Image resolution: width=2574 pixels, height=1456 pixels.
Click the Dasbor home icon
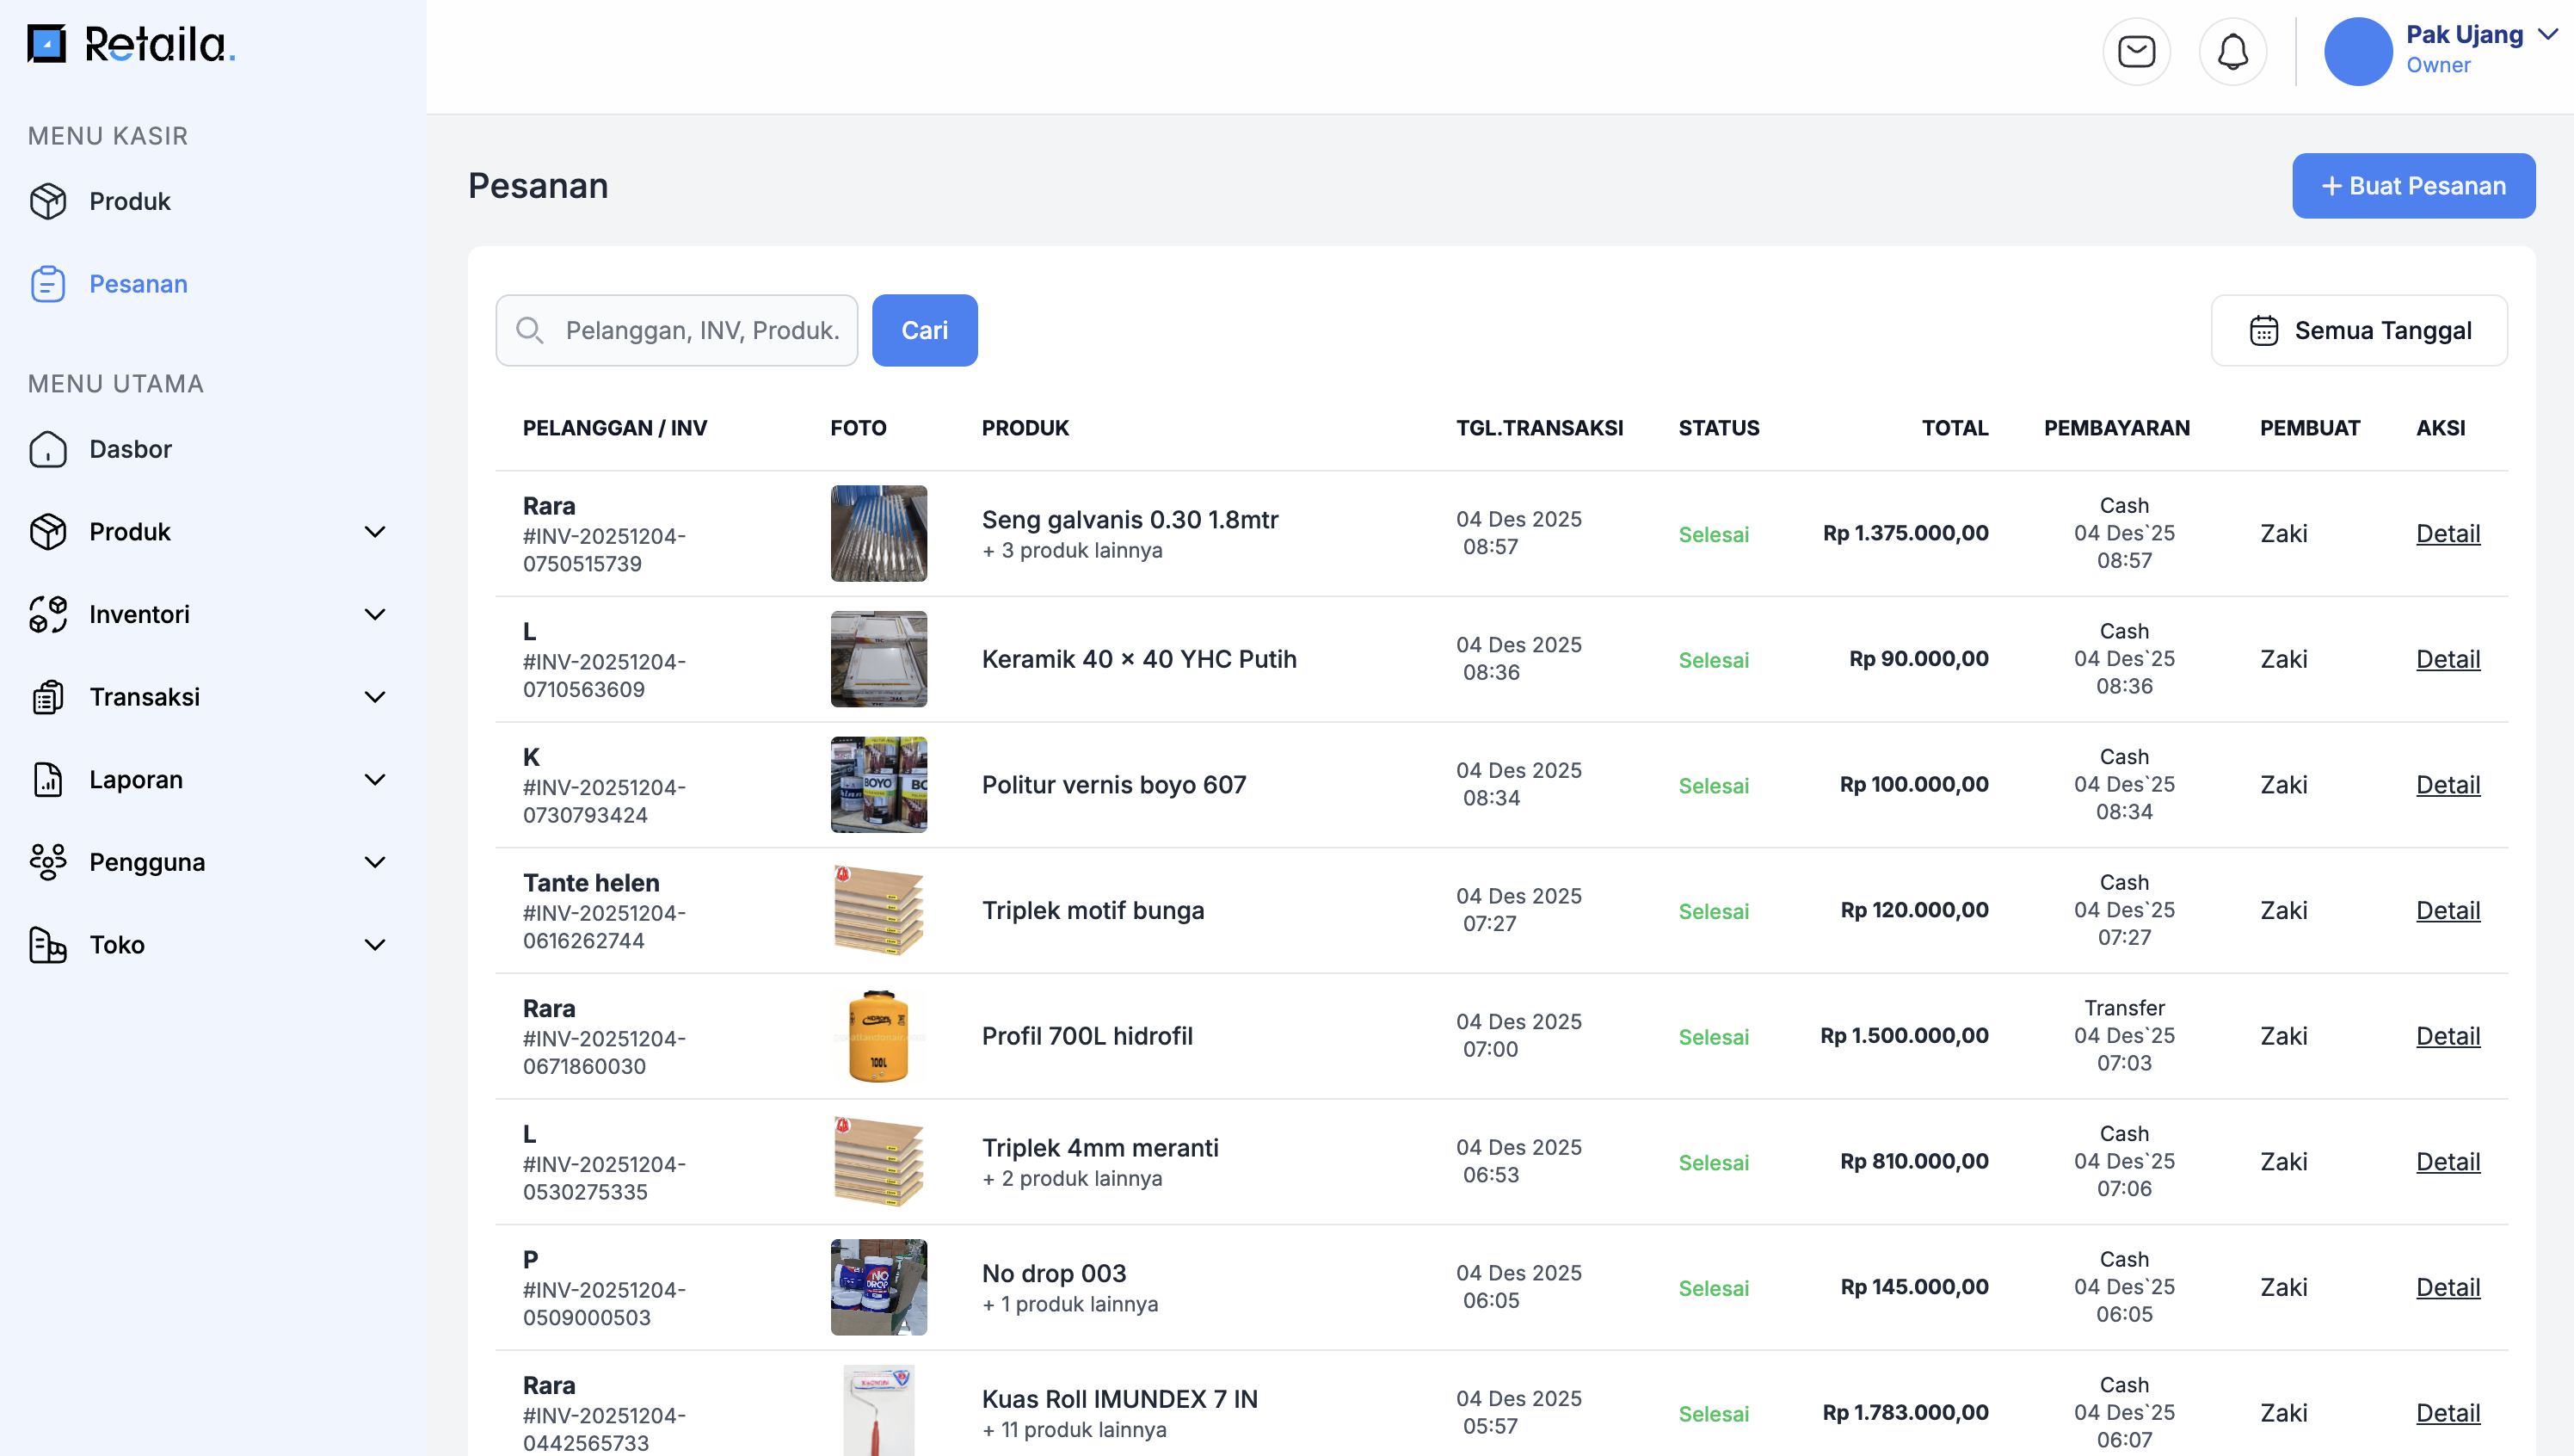pyautogui.click(x=47, y=449)
